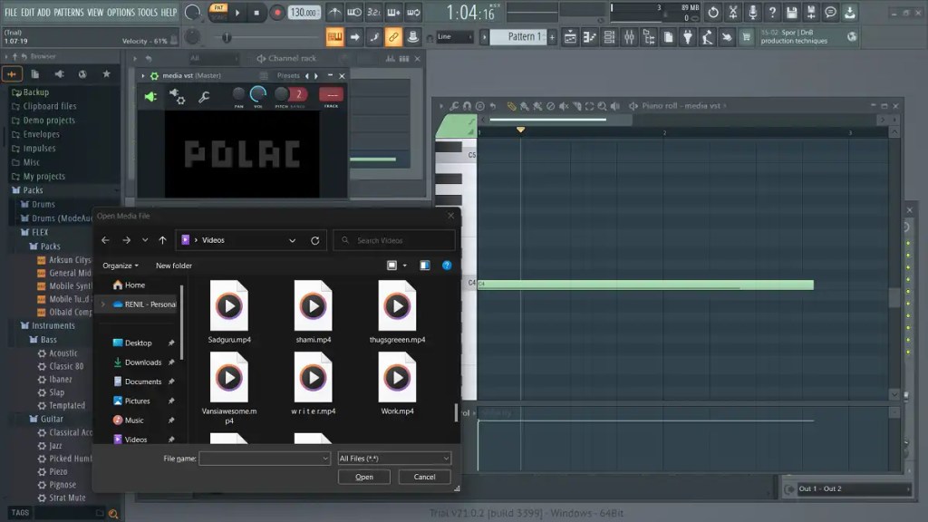The width and height of the screenshot is (928, 522).
Task: Click New folder in the dialog
Action: tap(173, 266)
